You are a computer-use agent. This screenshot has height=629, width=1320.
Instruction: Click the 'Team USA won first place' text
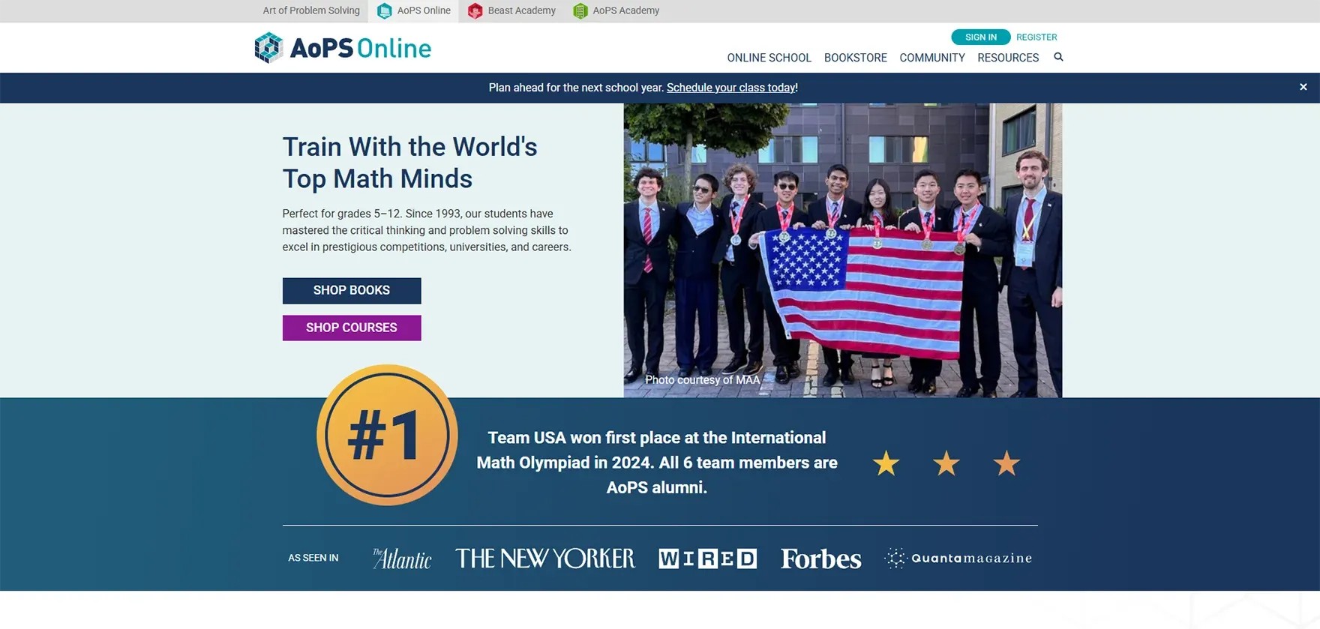pos(657,463)
